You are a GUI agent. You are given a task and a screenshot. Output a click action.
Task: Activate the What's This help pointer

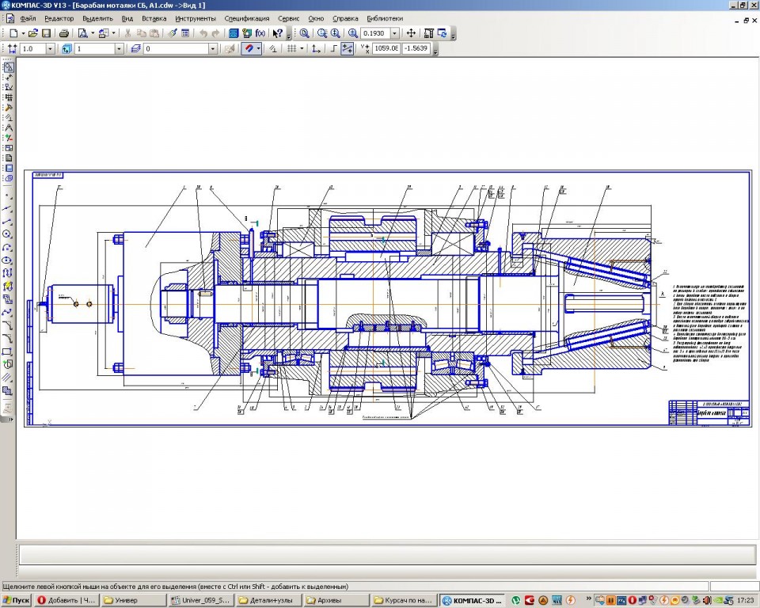[x=277, y=33]
